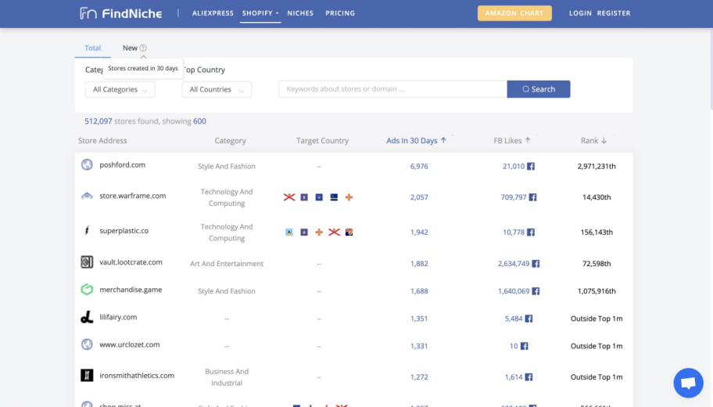Click ironsmithathletics.com store logo
713x407 pixels.
87,375
